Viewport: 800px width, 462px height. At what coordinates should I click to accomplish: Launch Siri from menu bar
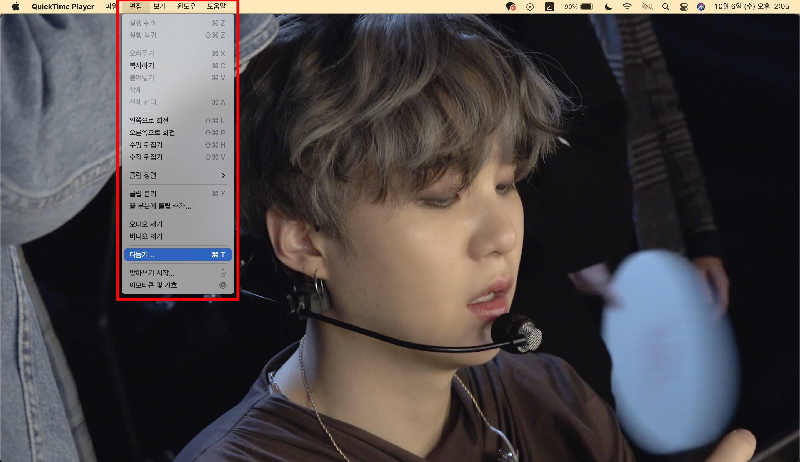coord(701,7)
